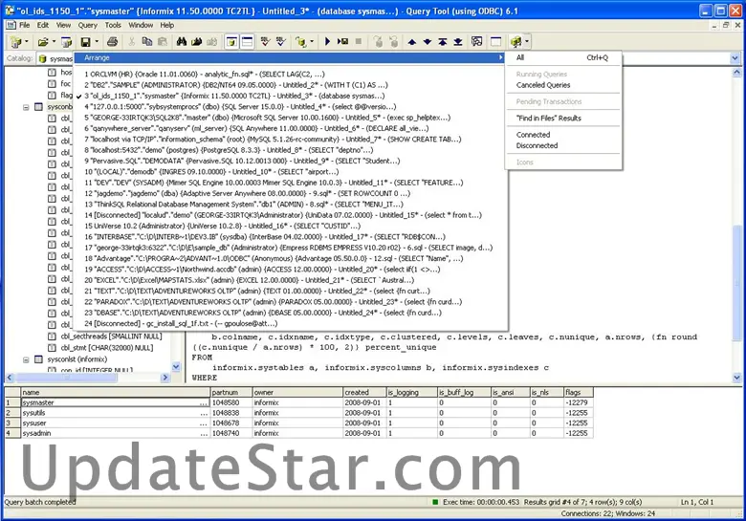Select the cbl_stmt [CHAR(32000) NULL] tree item

coord(107,348)
